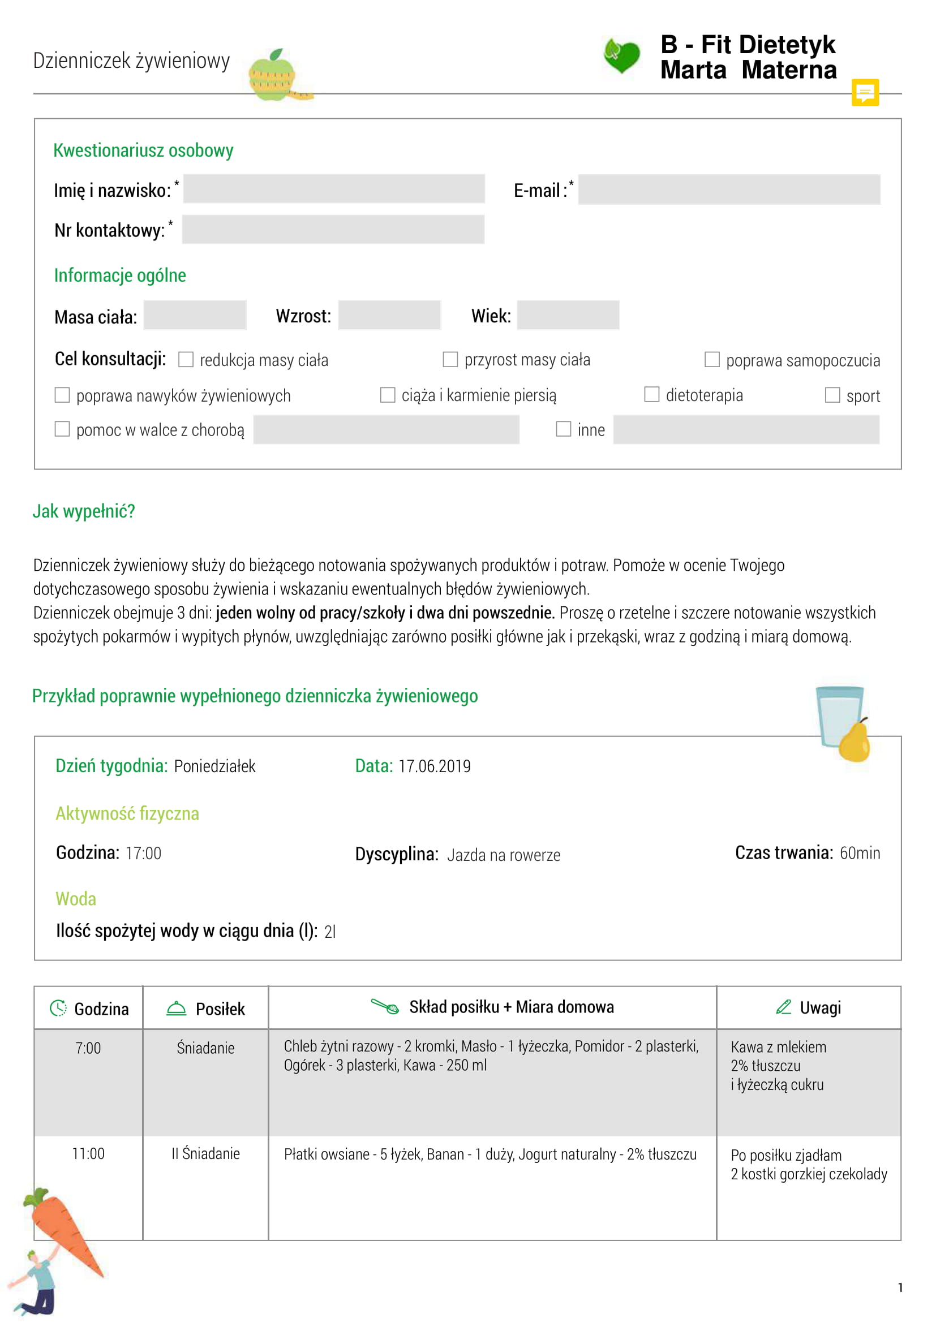Tick 'ciąża i karmienie piersią' checkbox
Screen dimensions: 936x1323
[387, 395]
